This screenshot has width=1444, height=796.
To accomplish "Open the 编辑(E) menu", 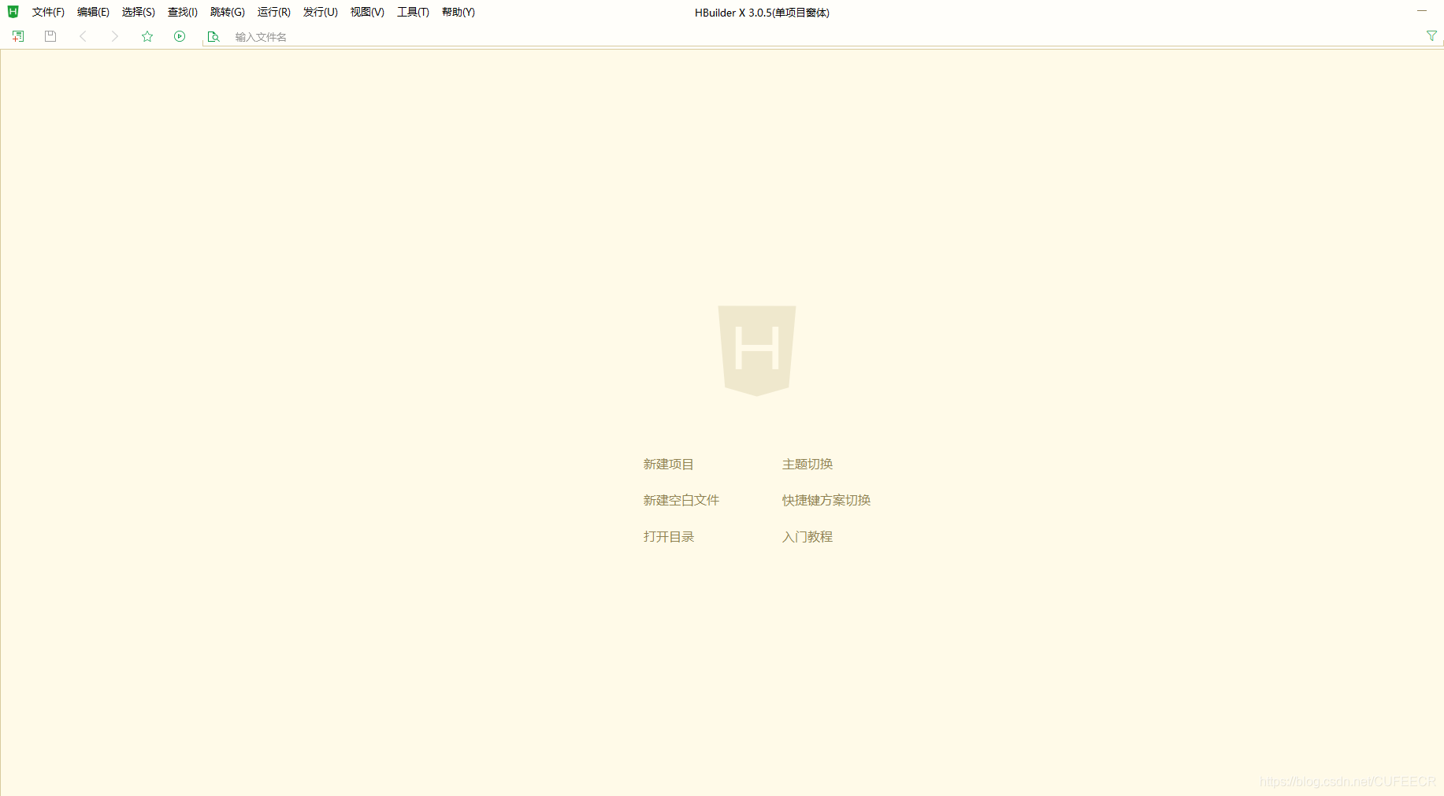I will tap(93, 12).
